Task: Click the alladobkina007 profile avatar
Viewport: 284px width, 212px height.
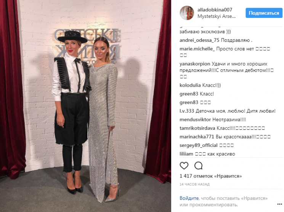Action: coord(187,13)
